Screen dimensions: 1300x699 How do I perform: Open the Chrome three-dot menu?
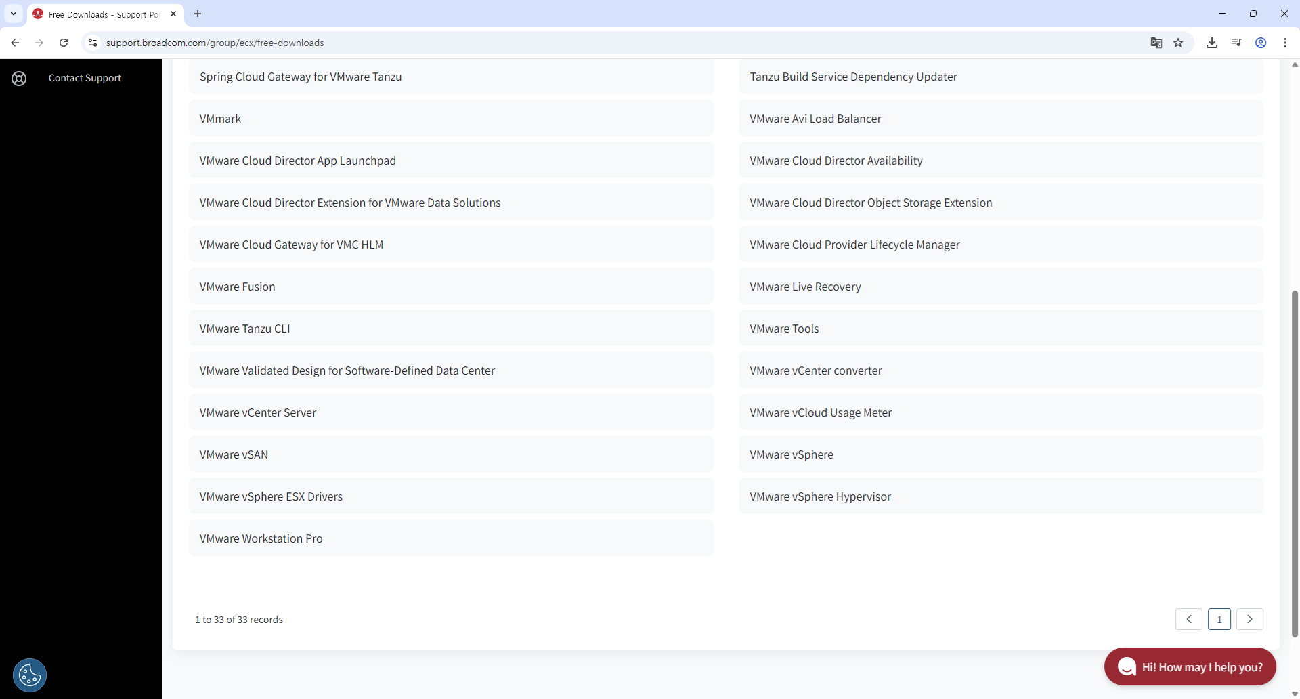coord(1285,43)
